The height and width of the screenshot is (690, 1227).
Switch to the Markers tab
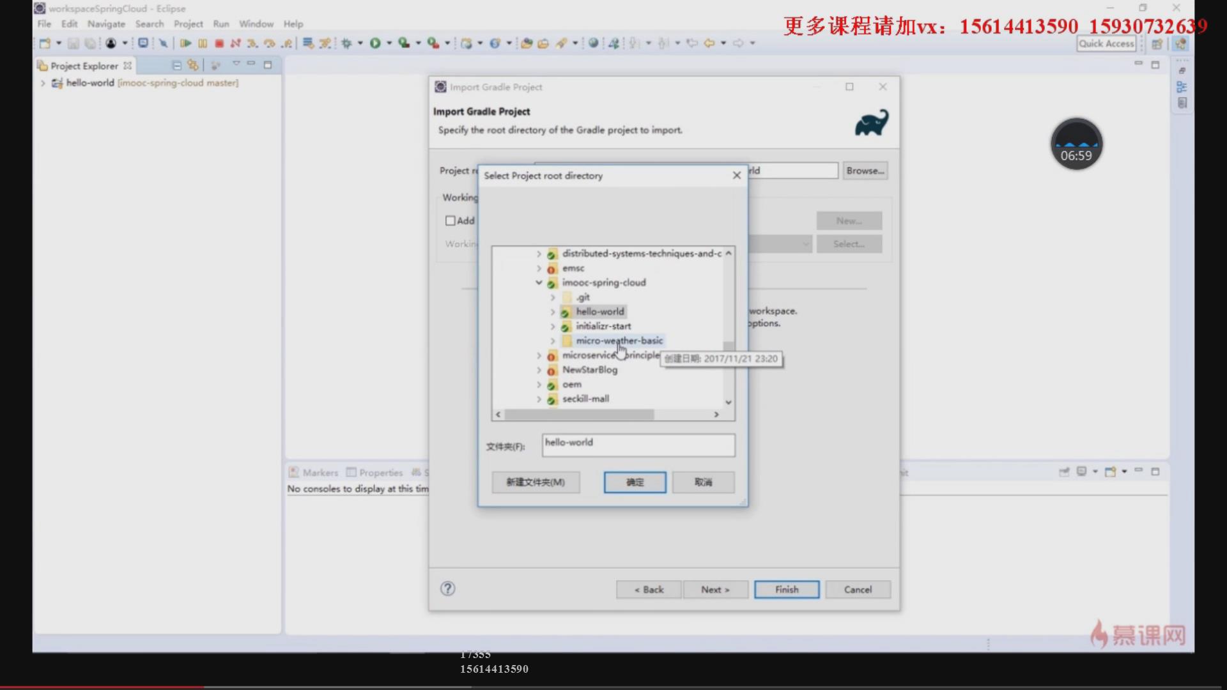pos(320,473)
